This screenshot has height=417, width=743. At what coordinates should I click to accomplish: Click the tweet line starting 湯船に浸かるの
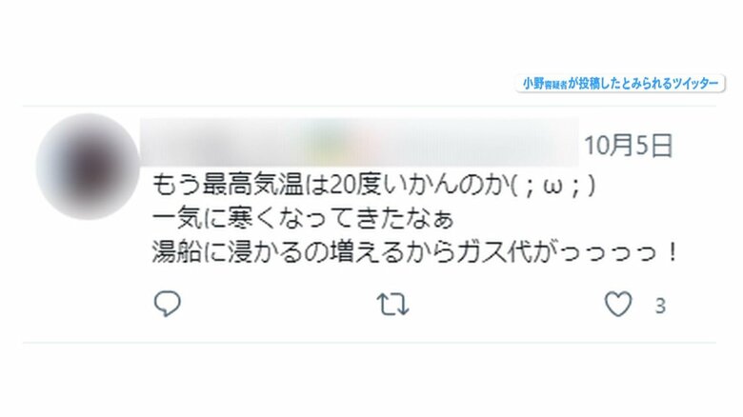click(415, 252)
